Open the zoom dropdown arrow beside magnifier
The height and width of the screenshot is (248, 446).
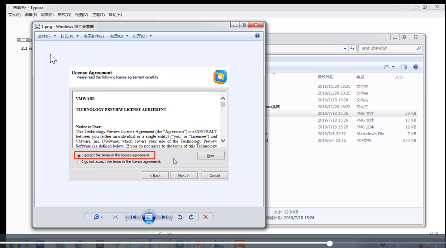point(102,217)
